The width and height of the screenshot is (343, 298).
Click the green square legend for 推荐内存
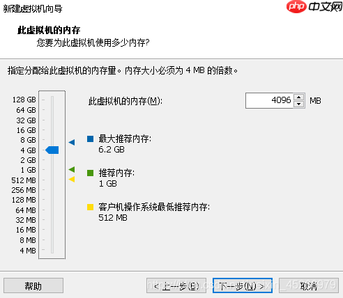click(90, 173)
